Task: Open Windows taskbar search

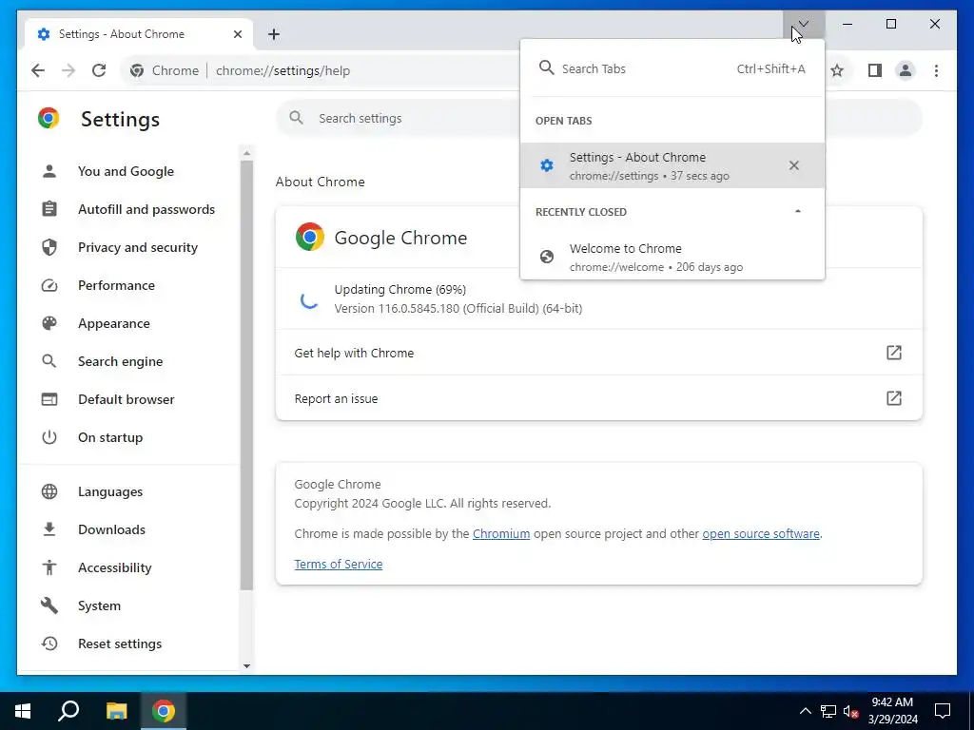Action: click(68, 711)
